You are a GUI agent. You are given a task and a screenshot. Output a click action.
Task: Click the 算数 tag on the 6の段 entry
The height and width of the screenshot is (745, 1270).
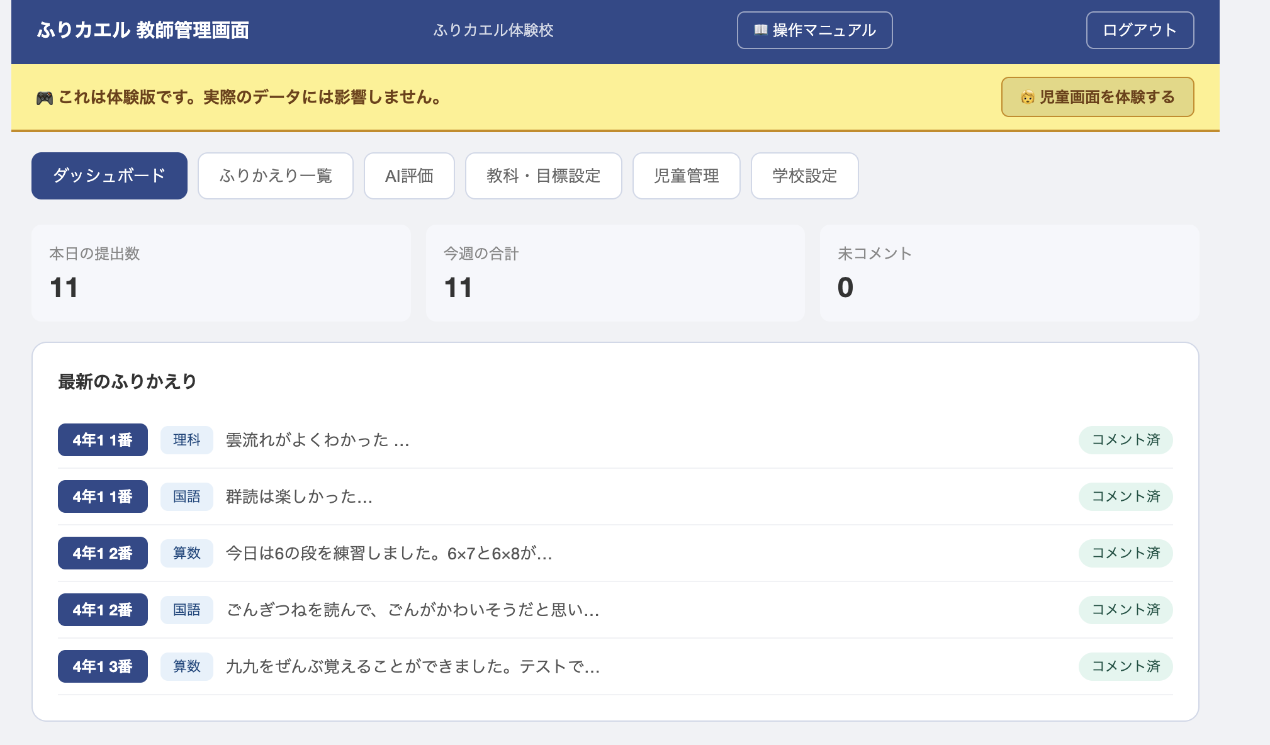pyautogui.click(x=187, y=553)
